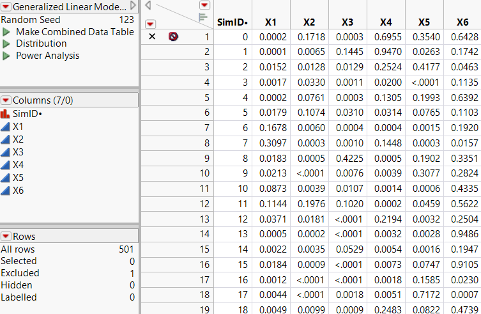This screenshot has width=481, height=314.
Task: Select the X5 column in Columns list
Action: tap(18, 178)
